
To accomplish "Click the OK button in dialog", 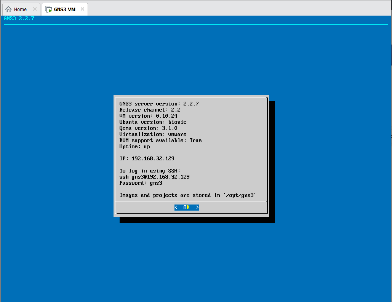I will [x=187, y=208].
